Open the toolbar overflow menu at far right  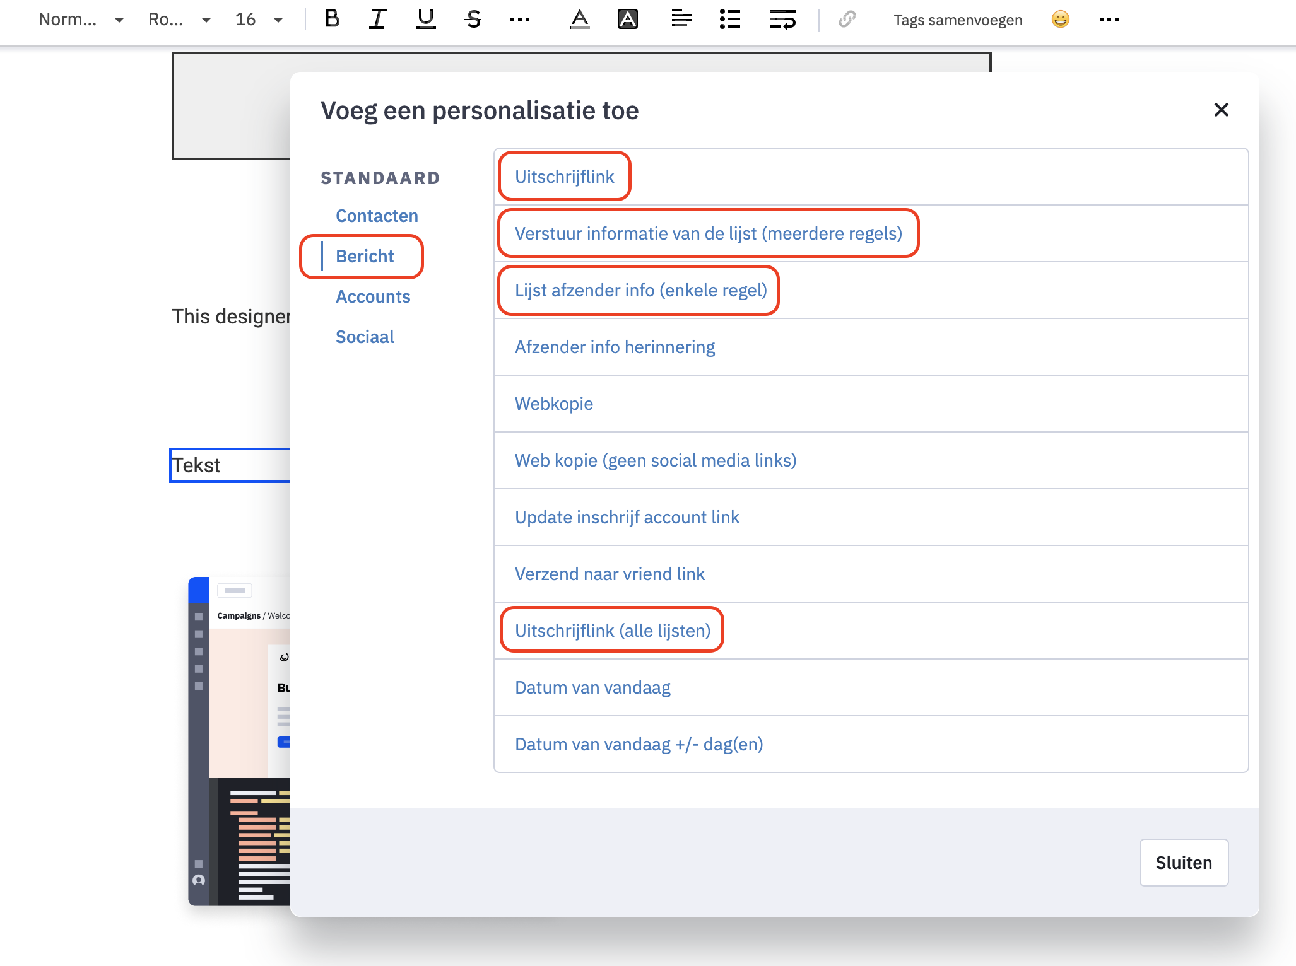coord(1109,20)
